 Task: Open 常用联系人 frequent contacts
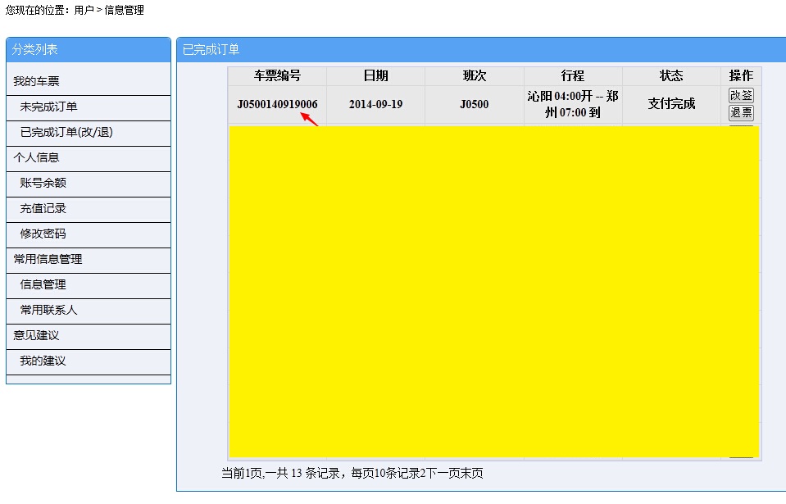click(48, 310)
